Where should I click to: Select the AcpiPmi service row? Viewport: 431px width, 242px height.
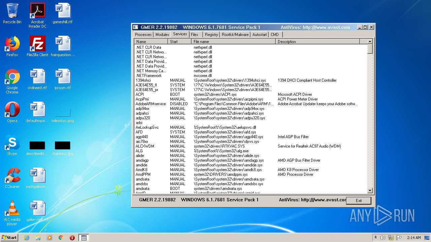click(251, 99)
